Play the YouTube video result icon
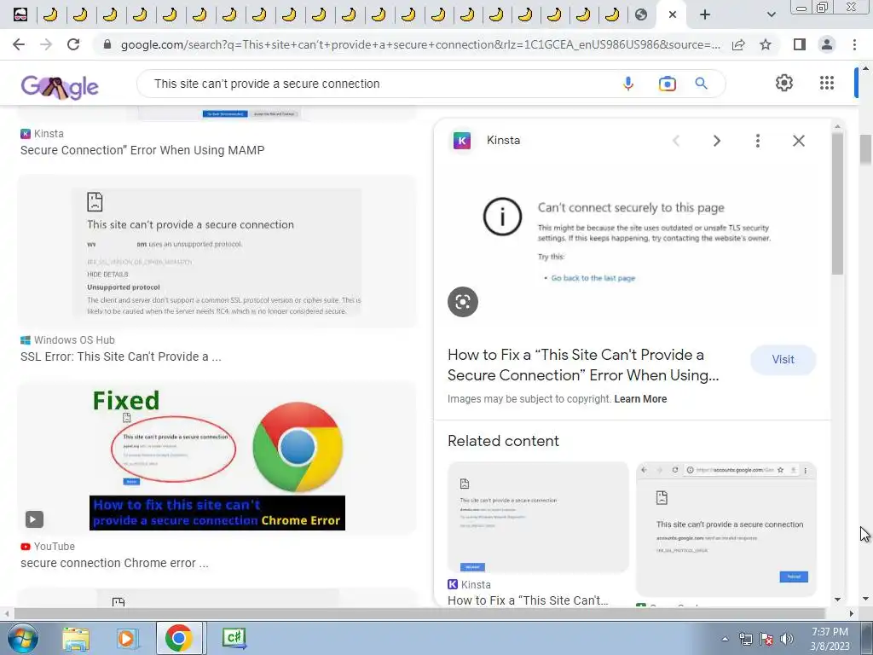The image size is (873, 655). click(34, 519)
